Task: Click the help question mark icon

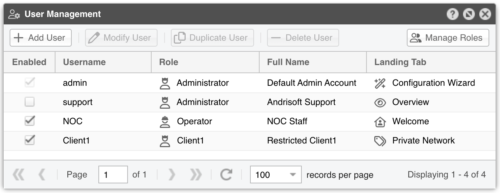Action: tap(453, 14)
